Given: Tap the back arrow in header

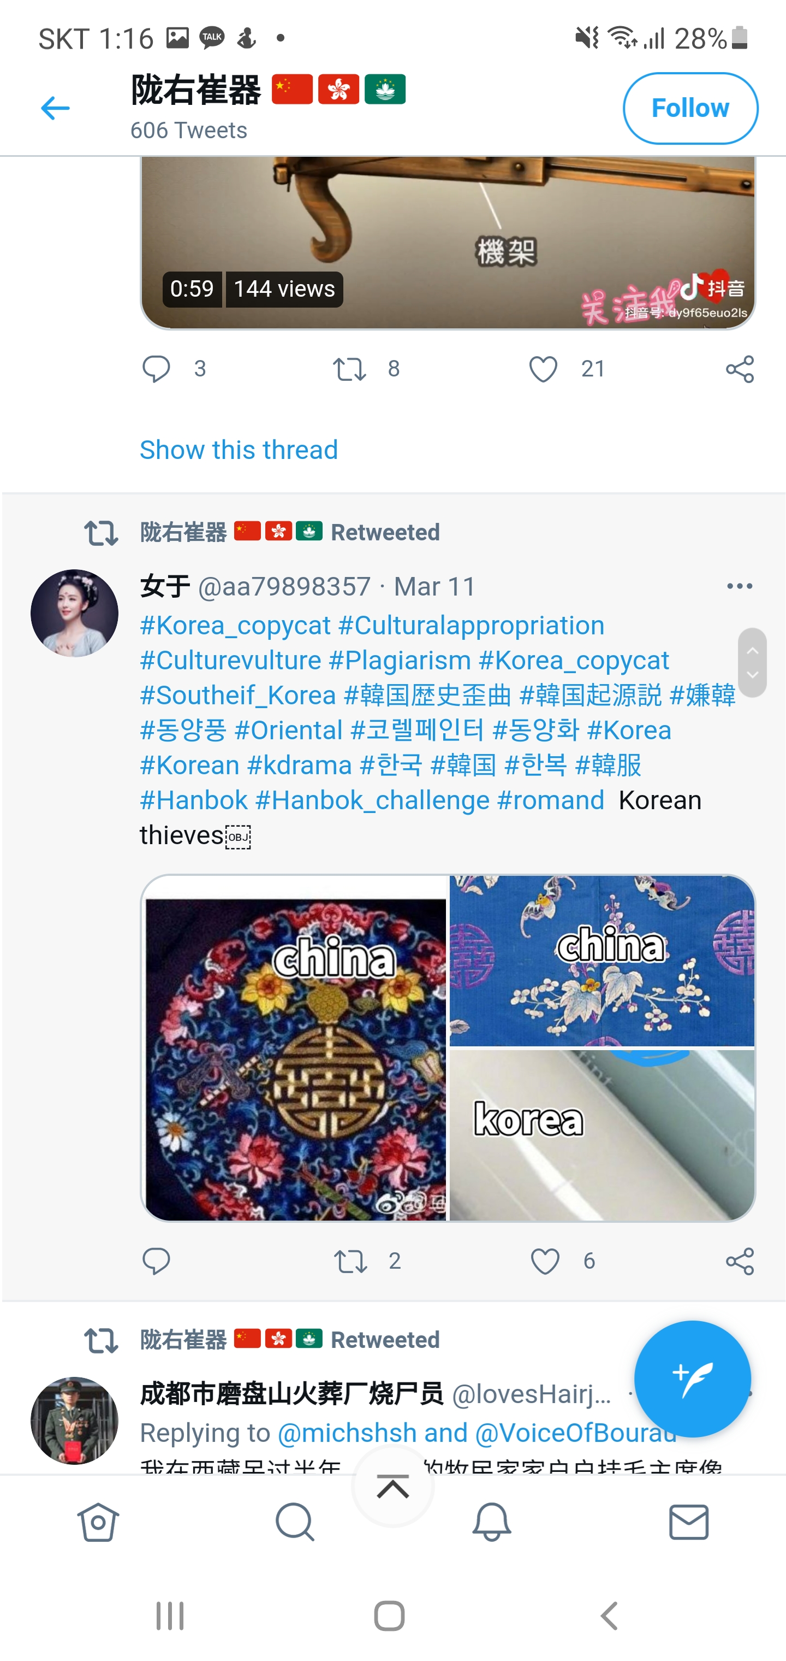Looking at the screenshot, I should pyautogui.click(x=56, y=108).
